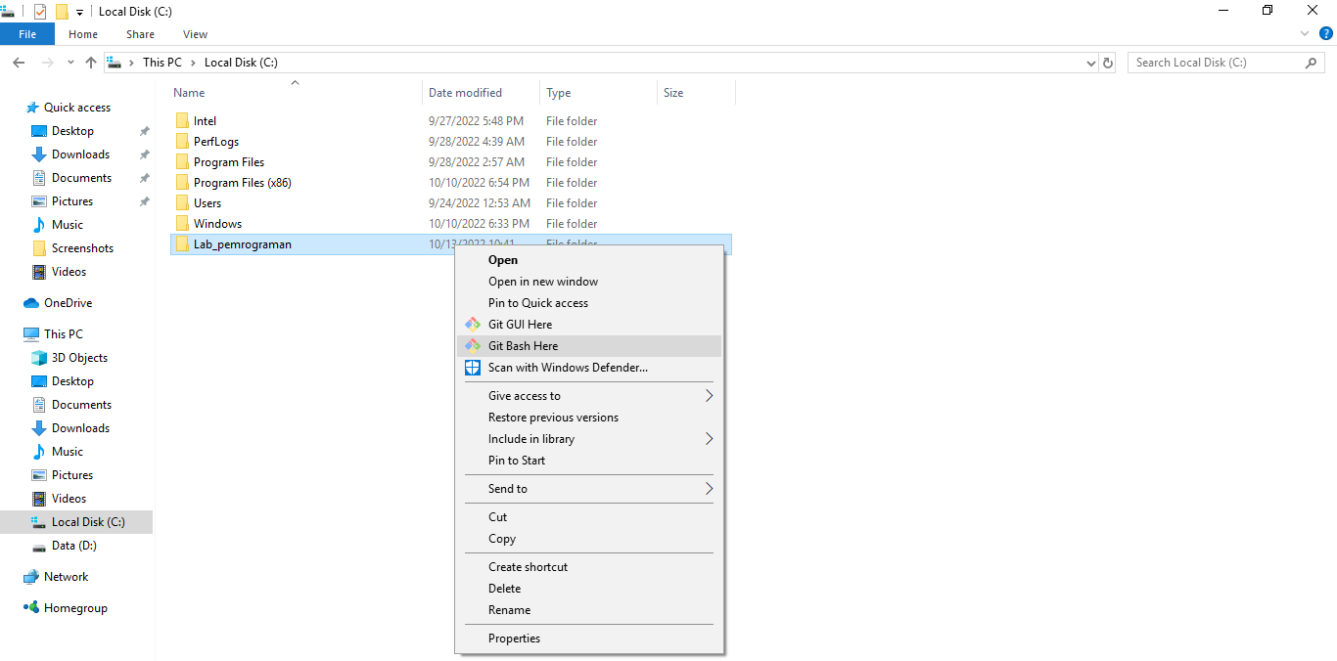Image resolution: width=1337 pixels, height=661 pixels.
Task: Click the back navigation arrow
Action: 18,62
